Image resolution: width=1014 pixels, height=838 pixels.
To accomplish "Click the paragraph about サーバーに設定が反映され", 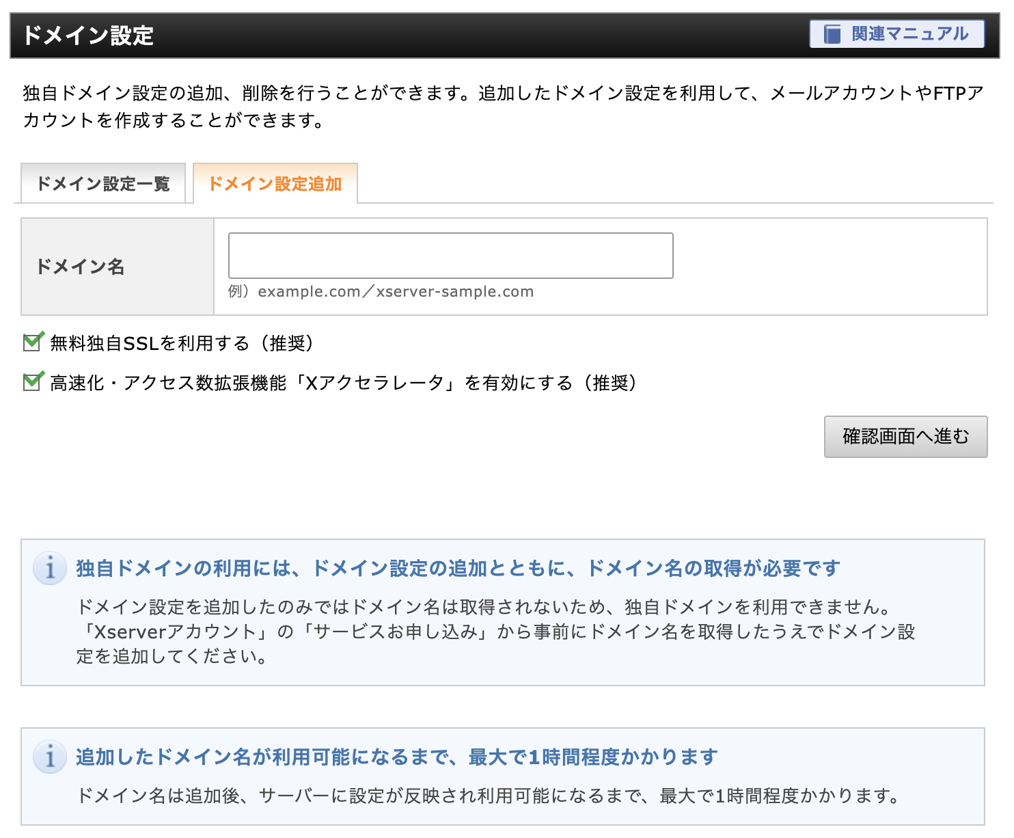I will [x=488, y=796].
